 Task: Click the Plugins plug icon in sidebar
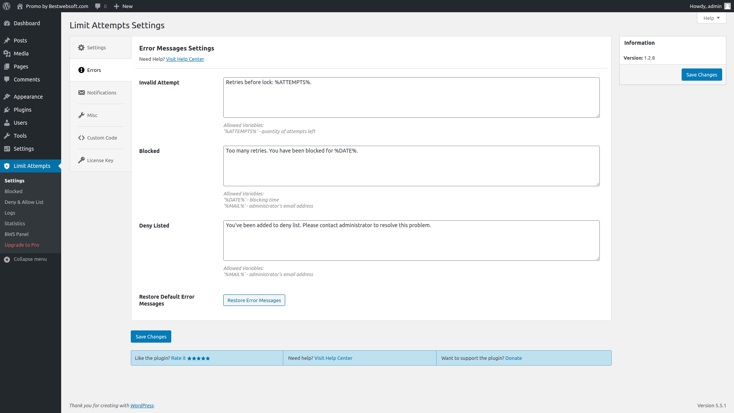[x=7, y=110]
